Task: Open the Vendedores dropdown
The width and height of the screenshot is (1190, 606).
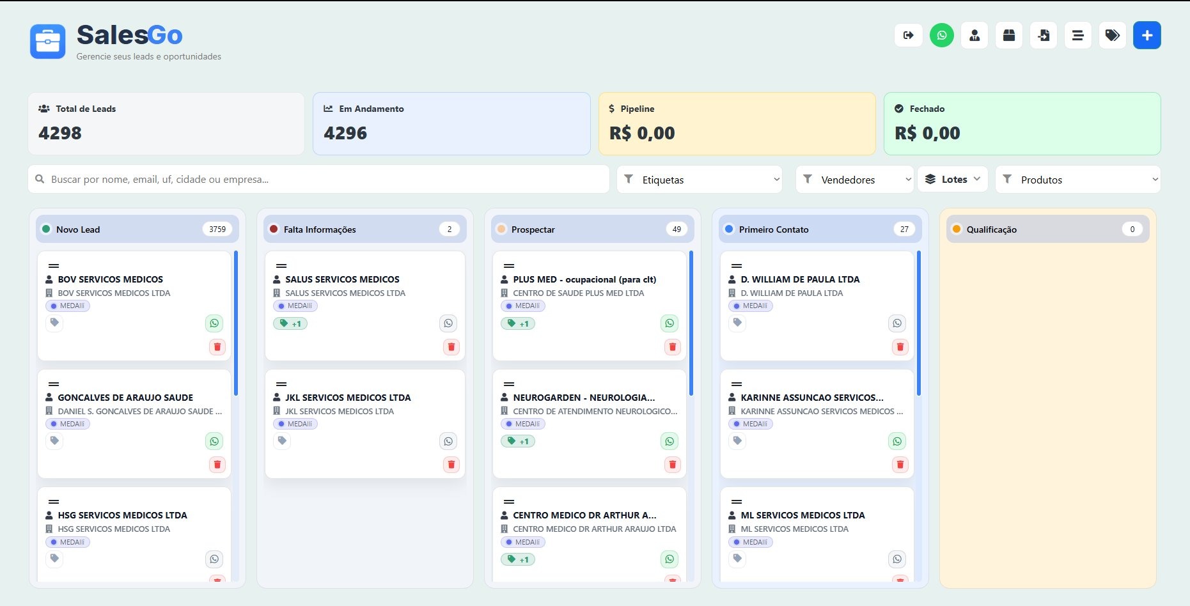Action: (x=855, y=180)
